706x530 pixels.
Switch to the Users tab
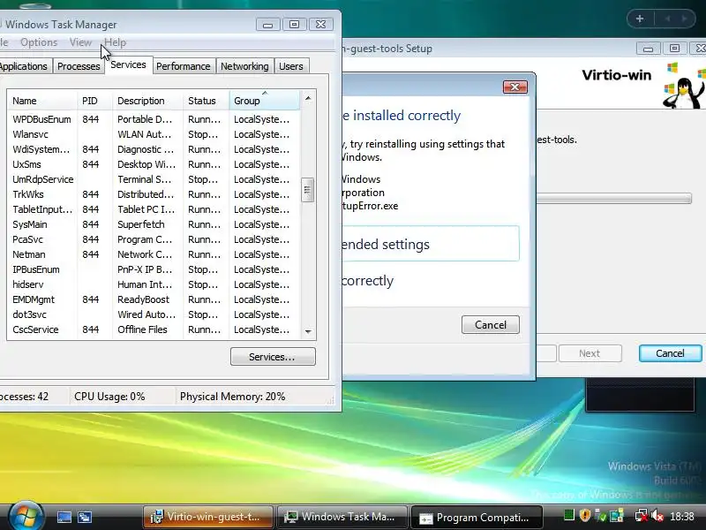tap(291, 66)
